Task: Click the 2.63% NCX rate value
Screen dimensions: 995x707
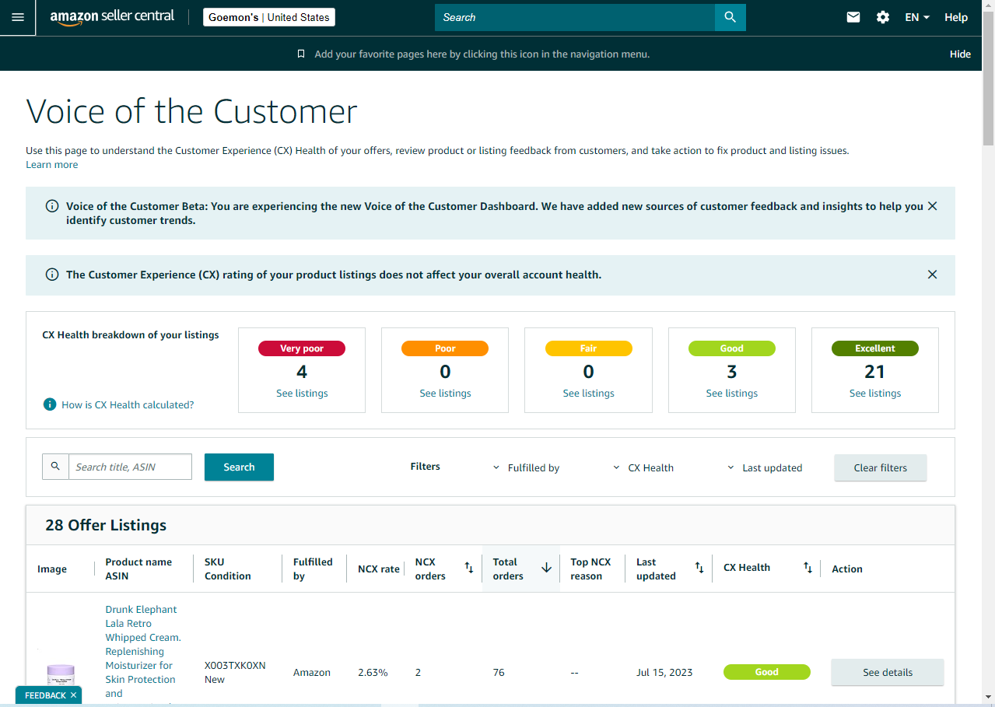Action: click(373, 672)
